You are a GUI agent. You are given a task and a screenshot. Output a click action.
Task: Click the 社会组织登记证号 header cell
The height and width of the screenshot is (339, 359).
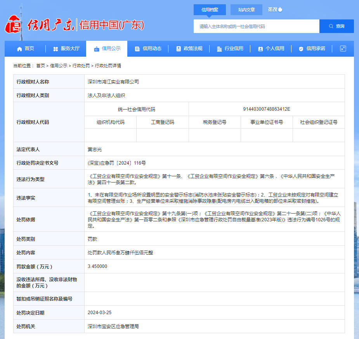pos(319,122)
